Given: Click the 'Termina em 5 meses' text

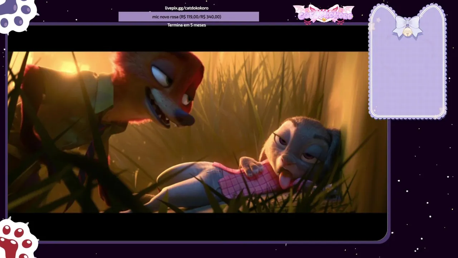Looking at the screenshot, I should pyautogui.click(x=187, y=25).
